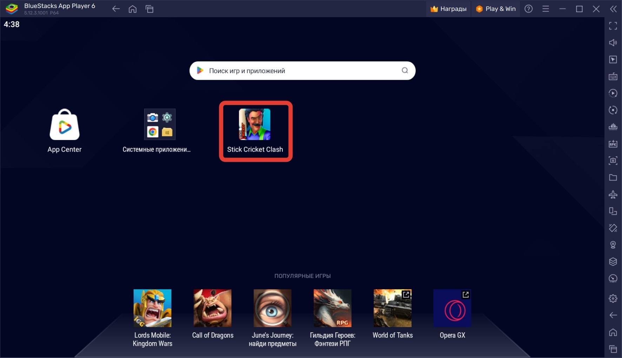Click the BlueStacks logo in title bar
Viewport: 622px width, 358px height.
coord(12,9)
